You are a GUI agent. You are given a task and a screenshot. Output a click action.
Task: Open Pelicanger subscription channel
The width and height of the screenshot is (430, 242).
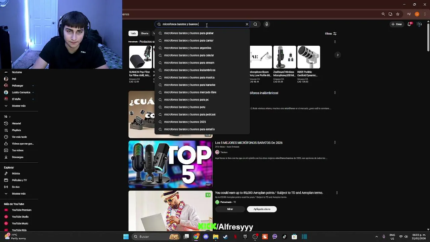(18, 86)
